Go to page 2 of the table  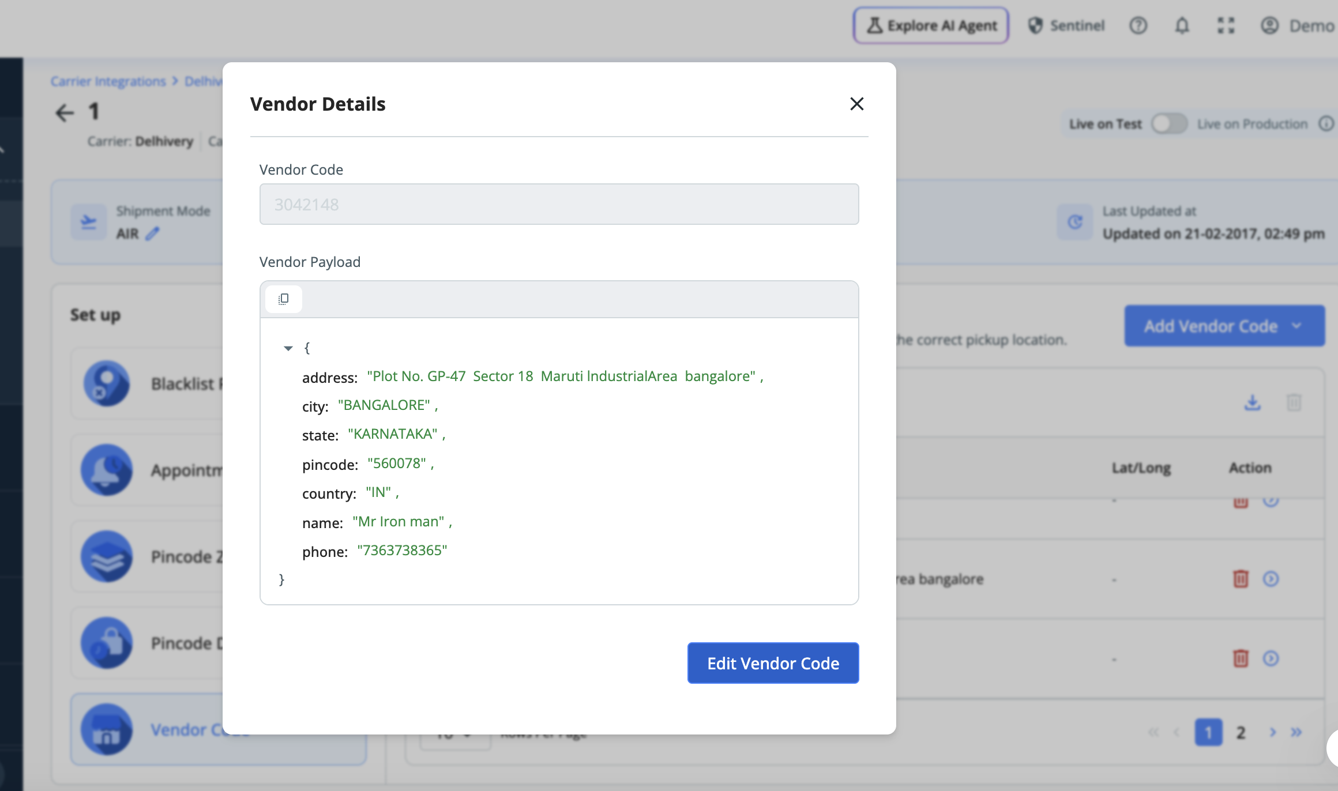click(1241, 732)
